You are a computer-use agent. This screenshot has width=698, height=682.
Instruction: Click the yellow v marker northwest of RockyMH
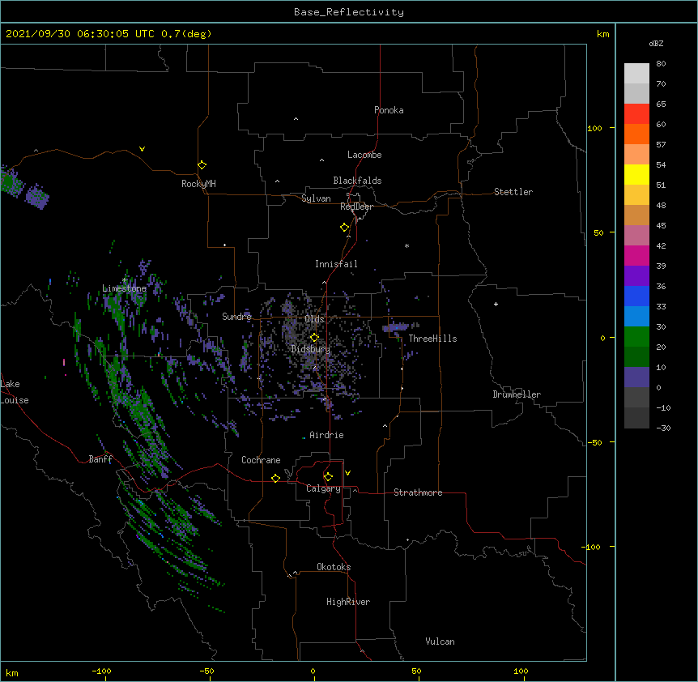[142, 149]
